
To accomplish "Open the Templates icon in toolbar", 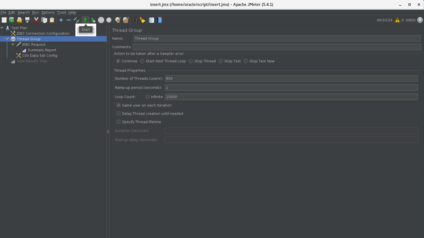I will tap(12, 20).
